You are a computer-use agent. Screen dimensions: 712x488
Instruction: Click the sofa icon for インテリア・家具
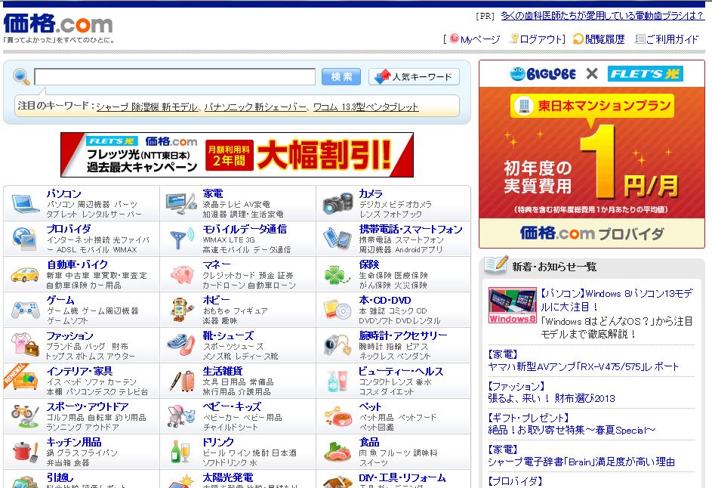coord(24,381)
